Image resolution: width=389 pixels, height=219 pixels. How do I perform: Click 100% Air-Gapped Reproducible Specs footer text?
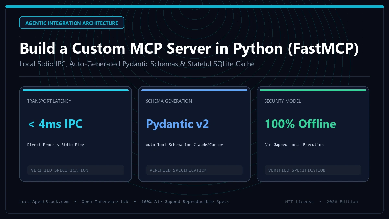tap(185, 201)
